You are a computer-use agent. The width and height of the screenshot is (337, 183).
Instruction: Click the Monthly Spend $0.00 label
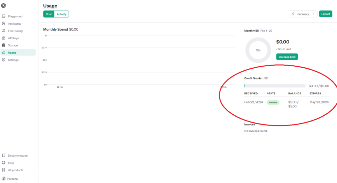tap(61, 29)
